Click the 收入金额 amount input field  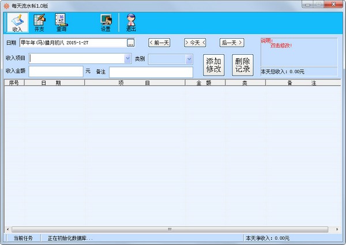[56, 71]
